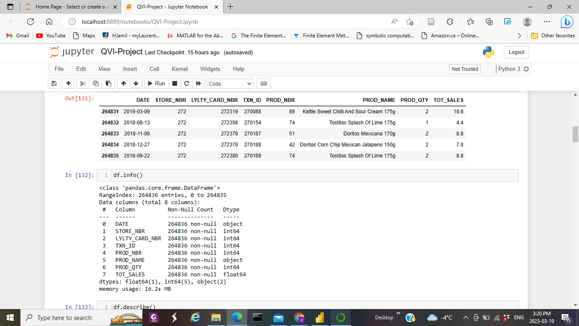Restart the kernel using the refresh icon
Image resolution: width=579 pixels, height=326 pixels.
point(187,84)
